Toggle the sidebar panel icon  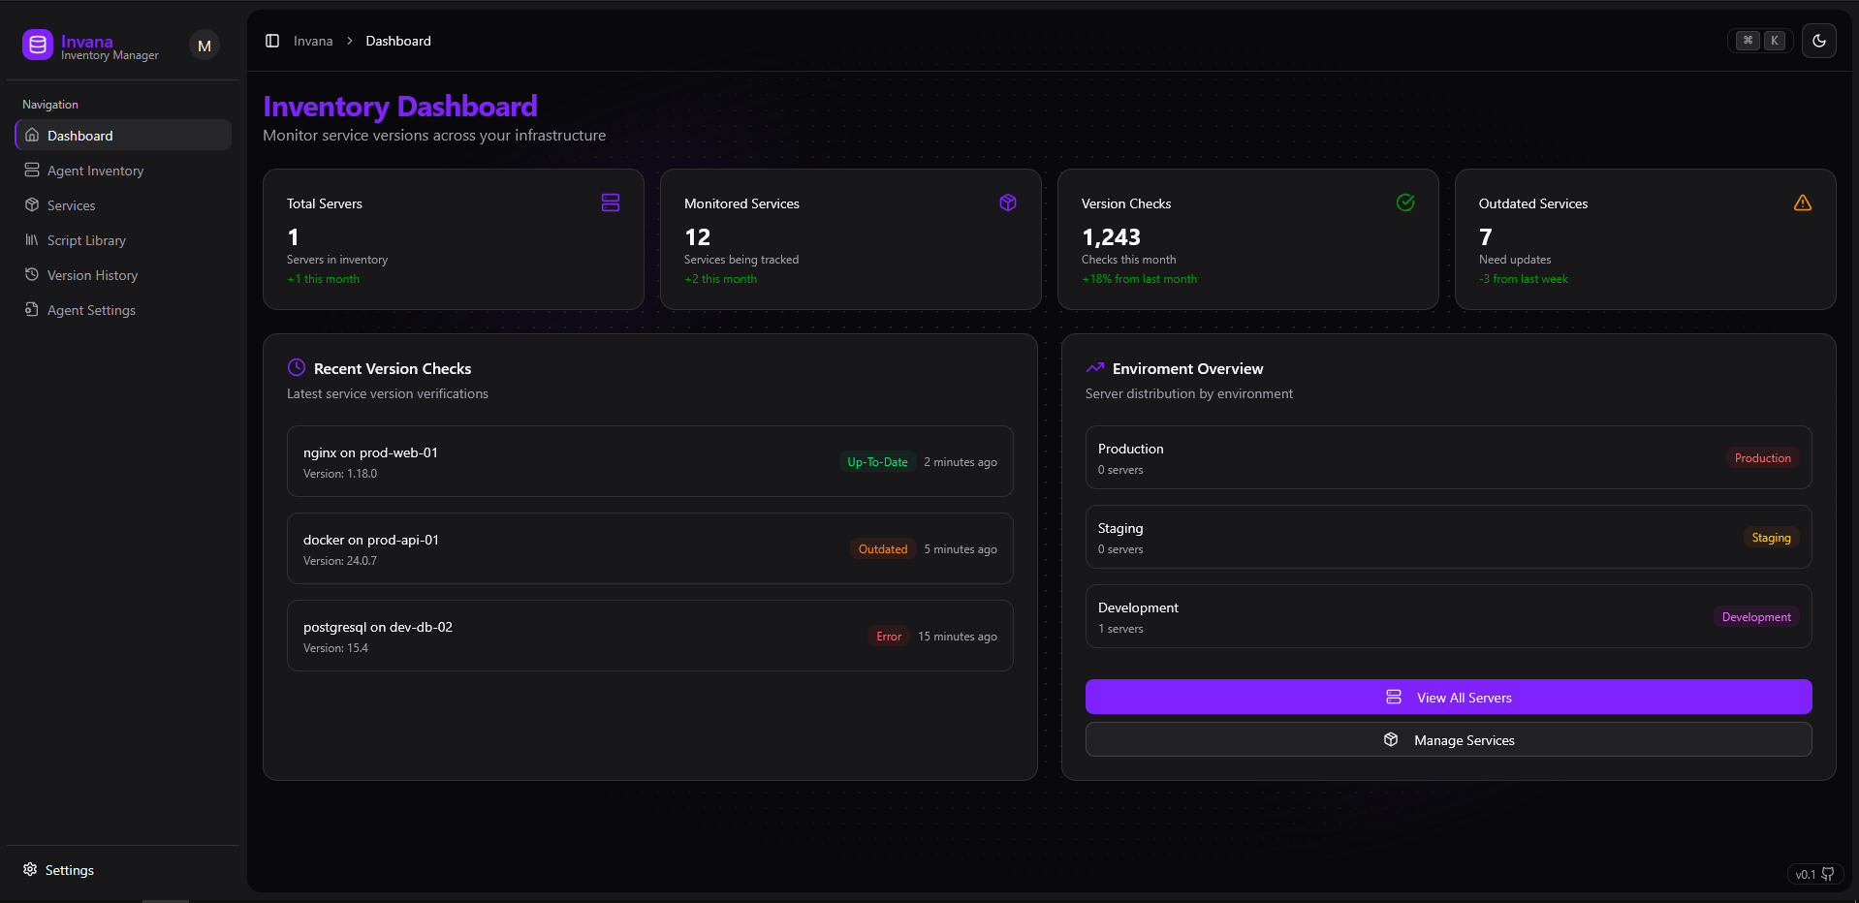272,41
